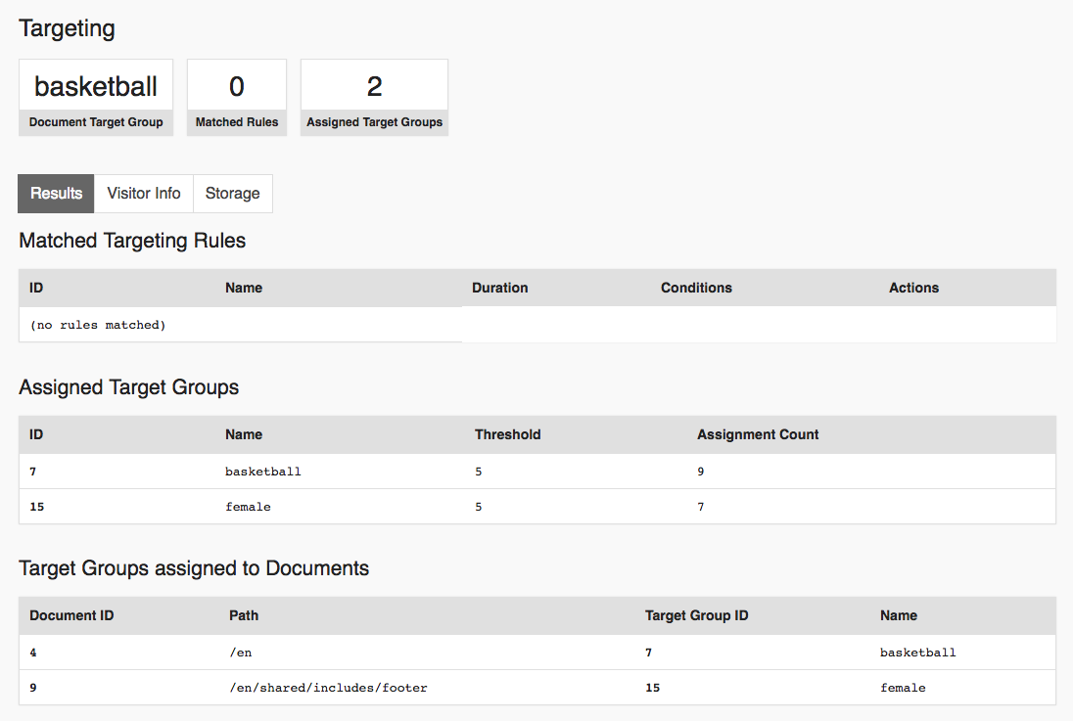Click the /en document path

pos(241,653)
